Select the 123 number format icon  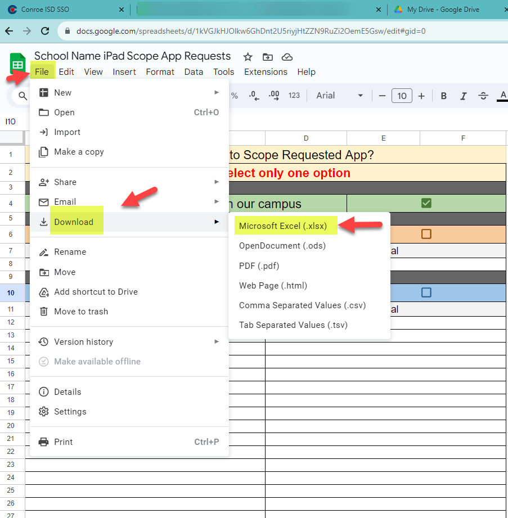293,96
